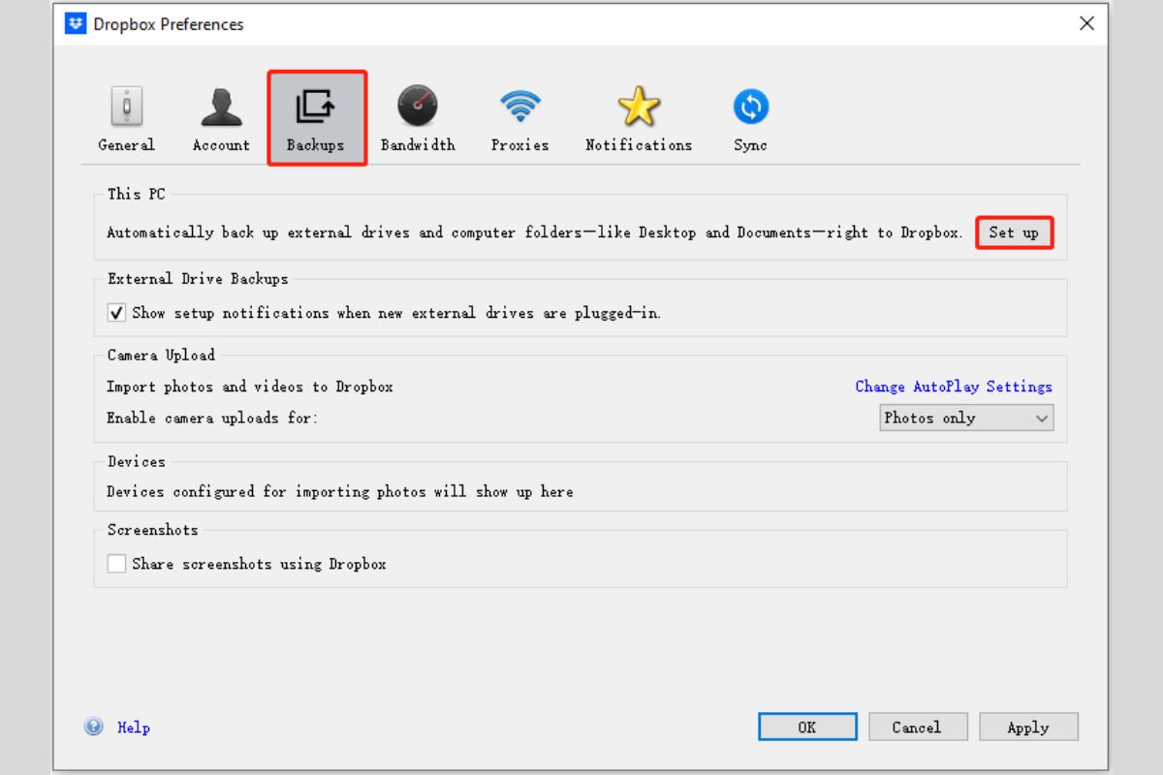Click the 'This PC' section heading
The image size is (1163, 775).
pos(137,194)
